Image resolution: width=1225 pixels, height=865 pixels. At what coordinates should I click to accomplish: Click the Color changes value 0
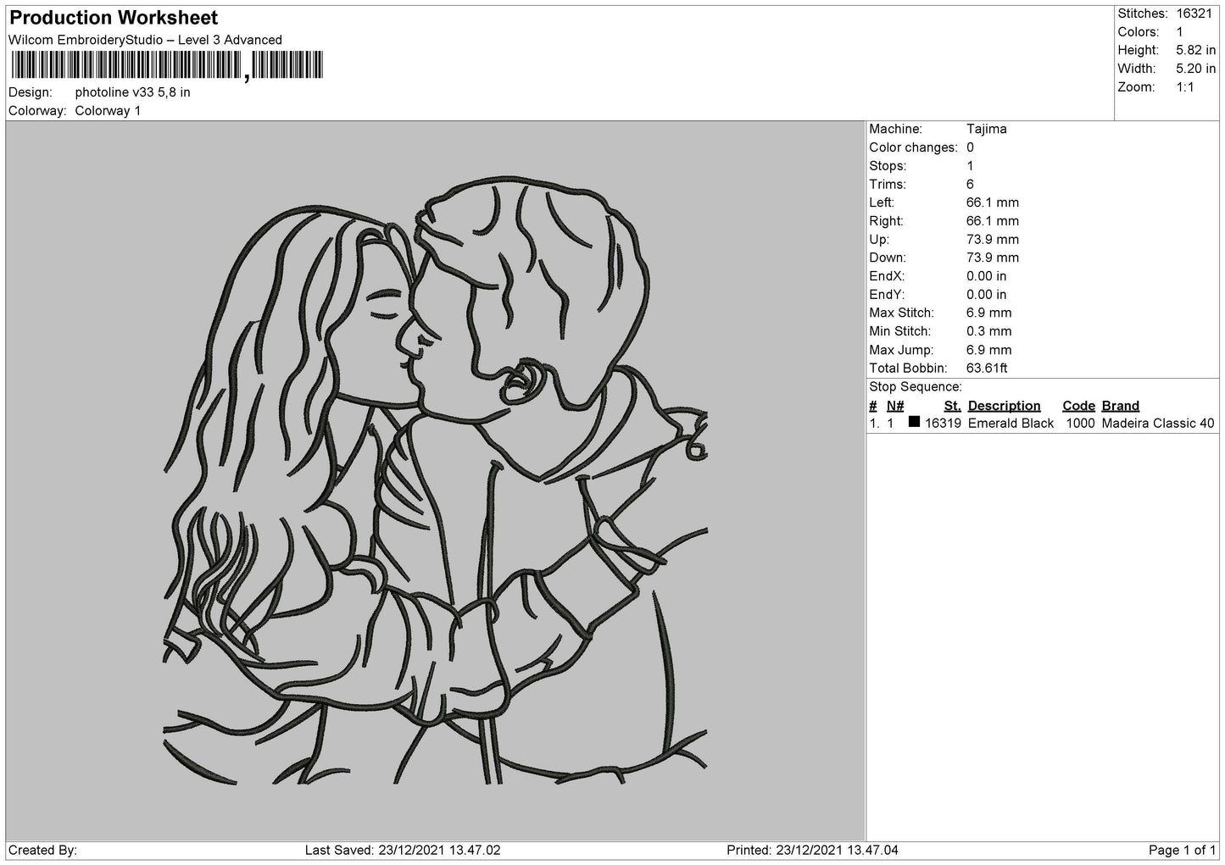[970, 147]
